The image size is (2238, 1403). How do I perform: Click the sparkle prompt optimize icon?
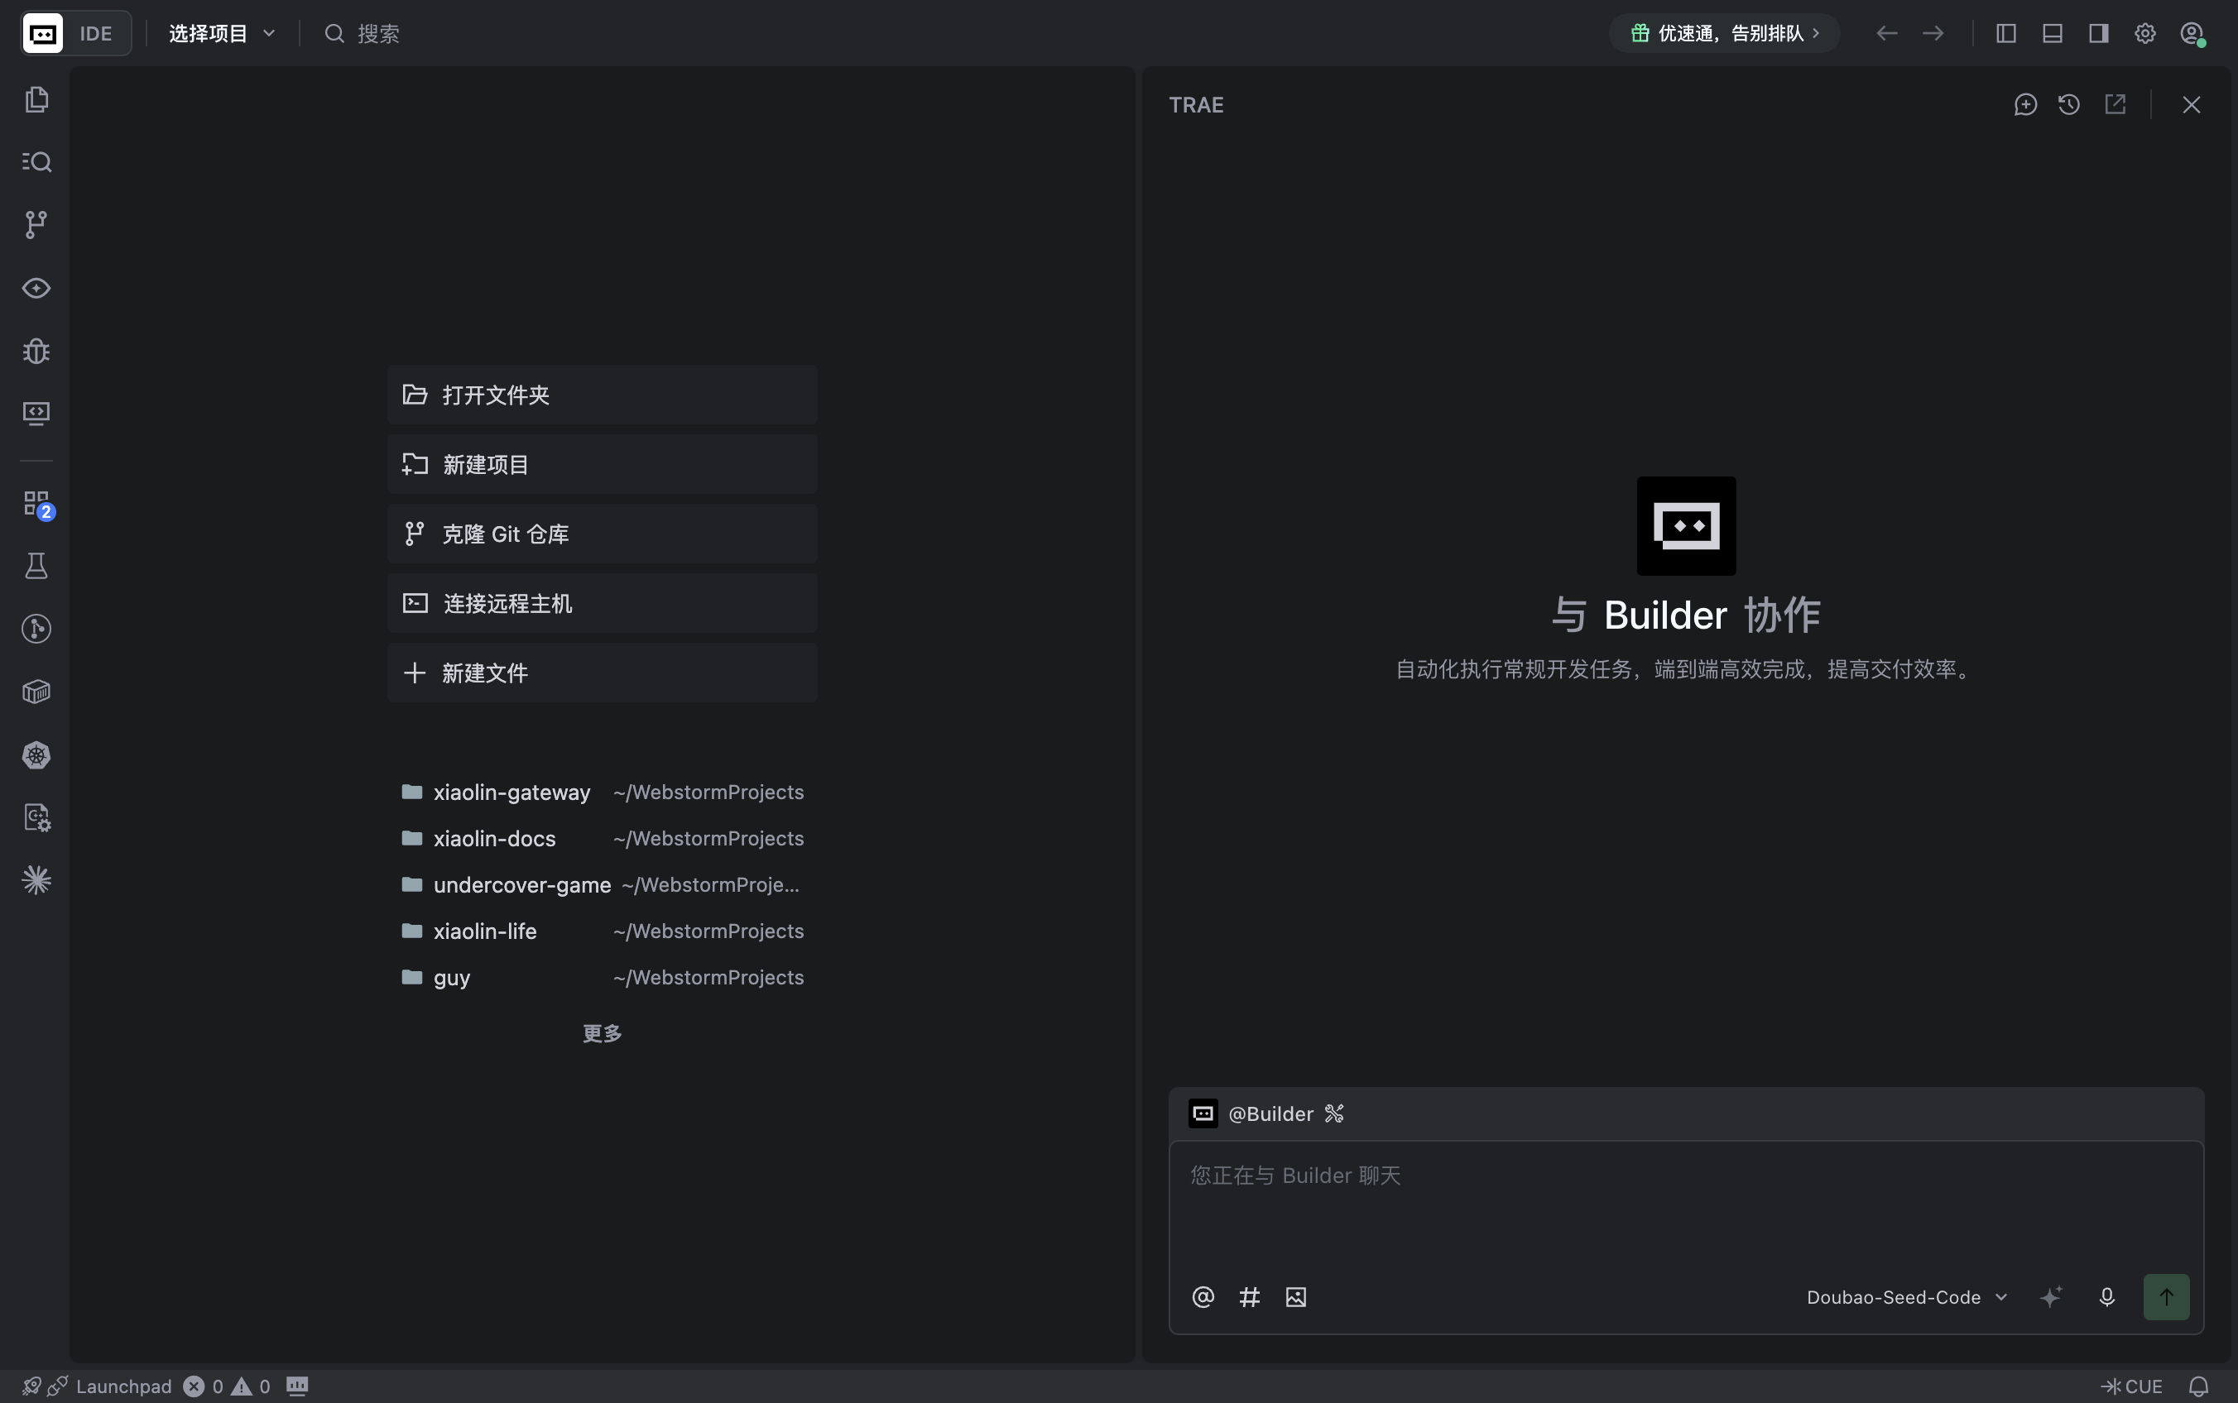[2052, 1297]
